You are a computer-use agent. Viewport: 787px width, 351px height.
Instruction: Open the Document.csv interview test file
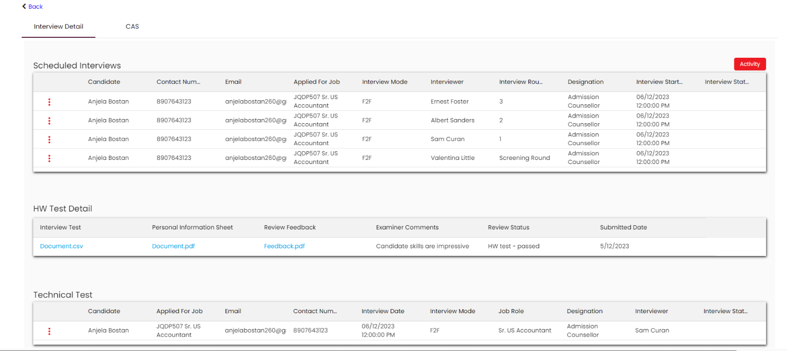(61, 246)
